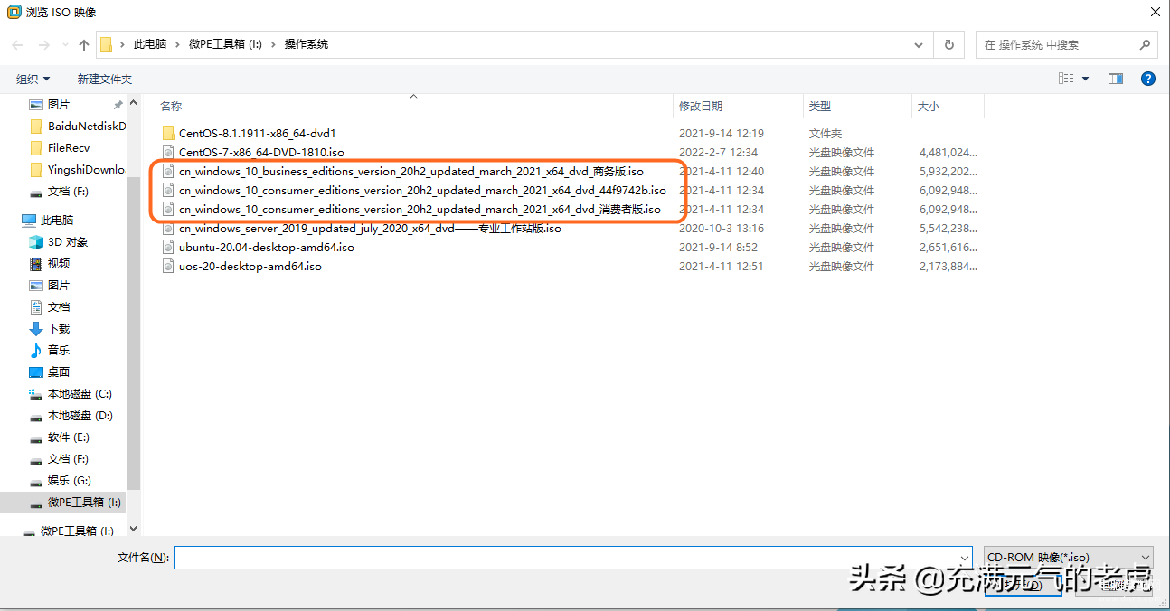
Task: Select uos-20-desktop-amd64.iso file icon
Action: [x=168, y=266]
